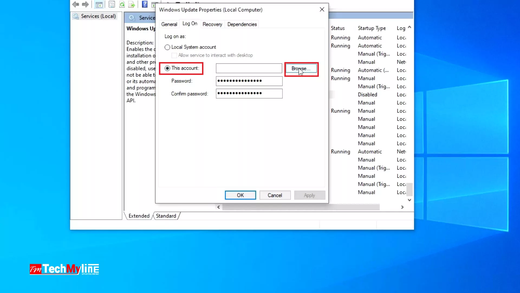The width and height of the screenshot is (520, 293).
Task: Click the This account text field
Action: pos(249,68)
